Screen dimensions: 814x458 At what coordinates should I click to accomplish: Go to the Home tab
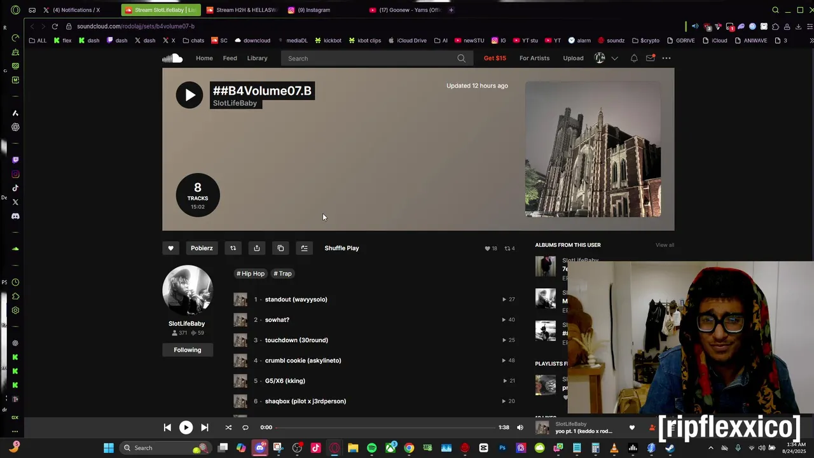204,59
